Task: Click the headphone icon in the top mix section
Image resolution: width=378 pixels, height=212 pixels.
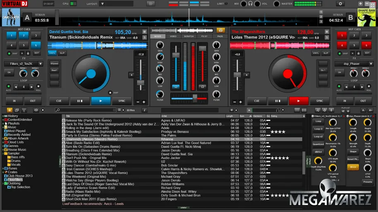Action: coord(251,4)
